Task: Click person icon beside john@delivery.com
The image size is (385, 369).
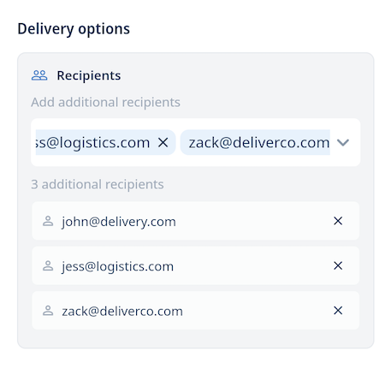Action: [48, 221]
